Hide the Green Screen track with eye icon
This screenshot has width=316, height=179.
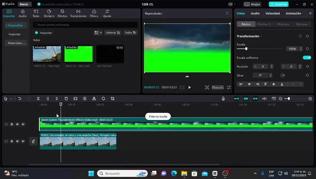17,124
